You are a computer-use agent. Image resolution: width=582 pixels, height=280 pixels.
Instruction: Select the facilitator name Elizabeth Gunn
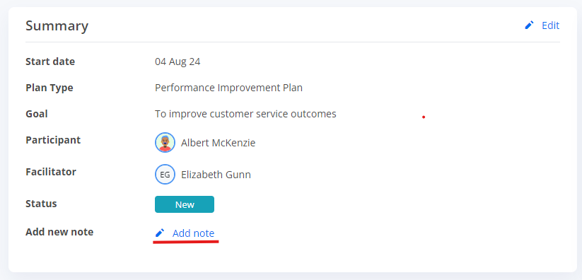(x=216, y=175)
